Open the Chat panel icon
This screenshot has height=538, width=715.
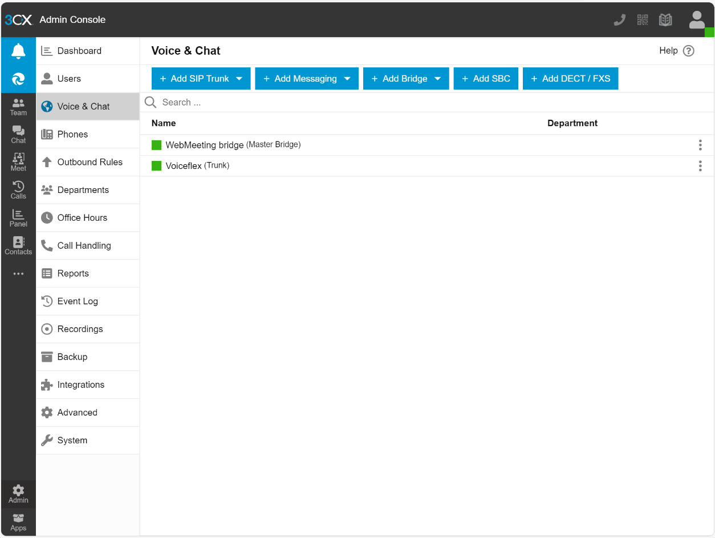(18, 134)
